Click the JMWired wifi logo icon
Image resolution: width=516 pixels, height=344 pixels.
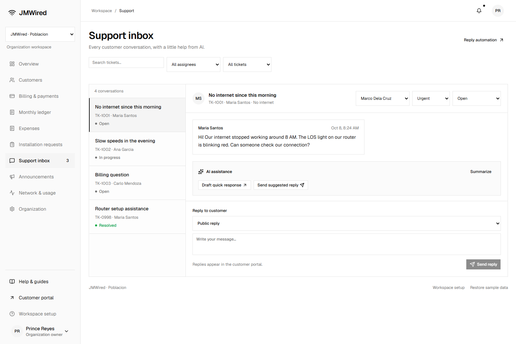pos(12,13)
